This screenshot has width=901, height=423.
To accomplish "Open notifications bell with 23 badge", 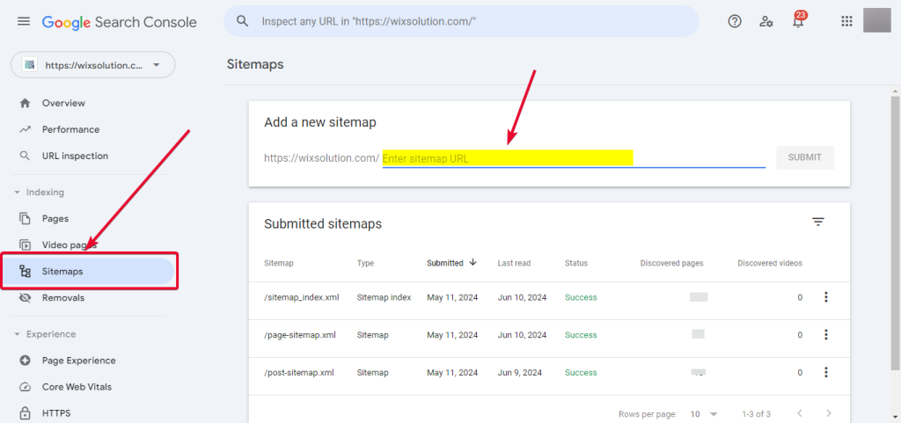I will click(798, 21).
